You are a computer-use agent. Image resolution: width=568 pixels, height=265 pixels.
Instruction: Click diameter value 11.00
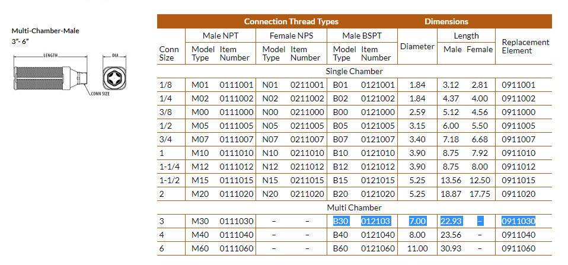(x=417, y=249)
